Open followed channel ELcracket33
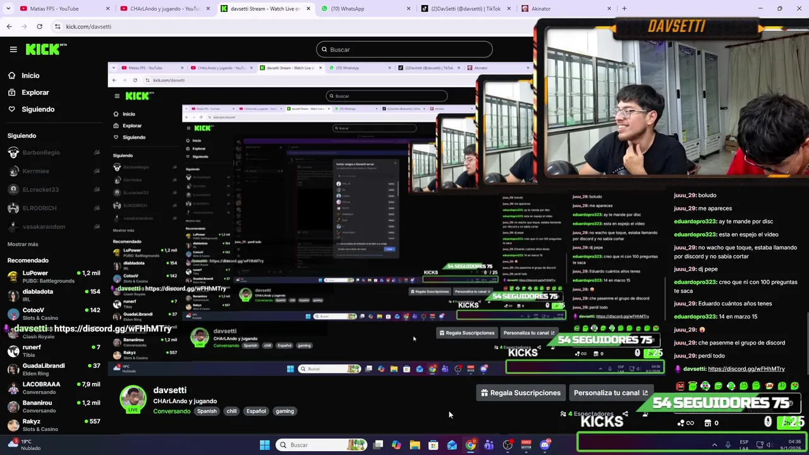This screenshot has height=455, width=809. 53,190
